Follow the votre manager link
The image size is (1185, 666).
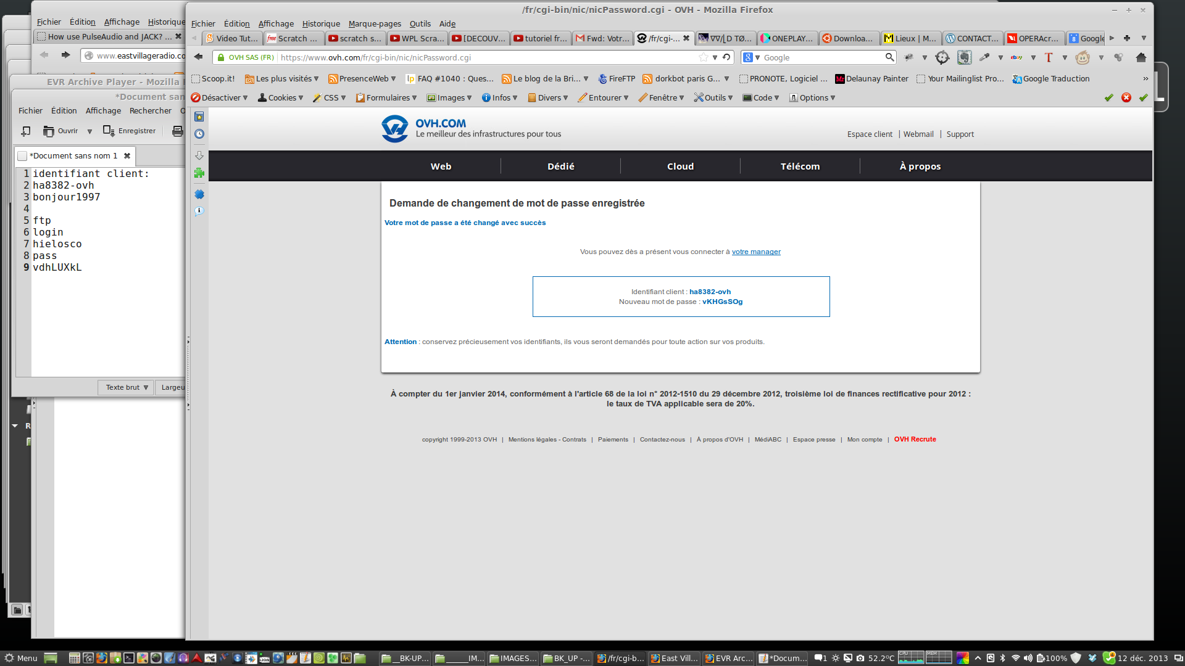click(756, 252)
